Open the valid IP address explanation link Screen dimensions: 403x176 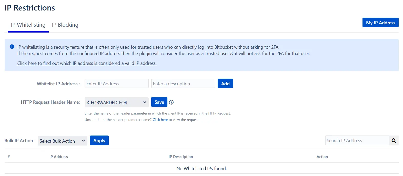(87, 63)
